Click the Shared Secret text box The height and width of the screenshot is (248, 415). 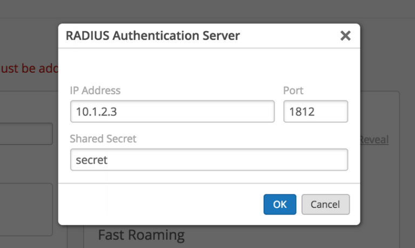click(209, 160)
